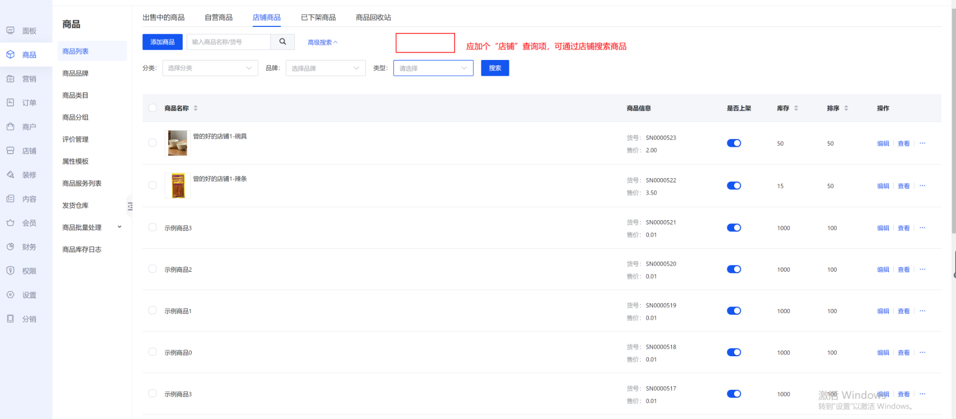Click the blue 搜索 button
956x419 pixels.
point(495,68)
